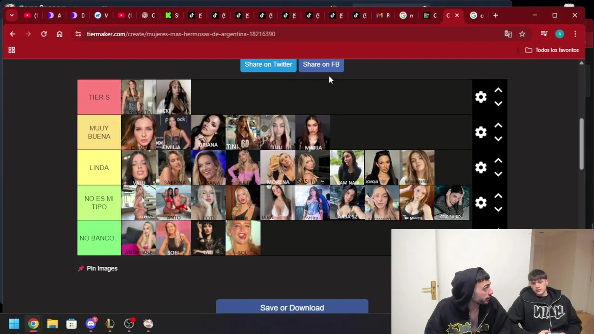
Task: Click Share on FB button
Action: (321, 64)
